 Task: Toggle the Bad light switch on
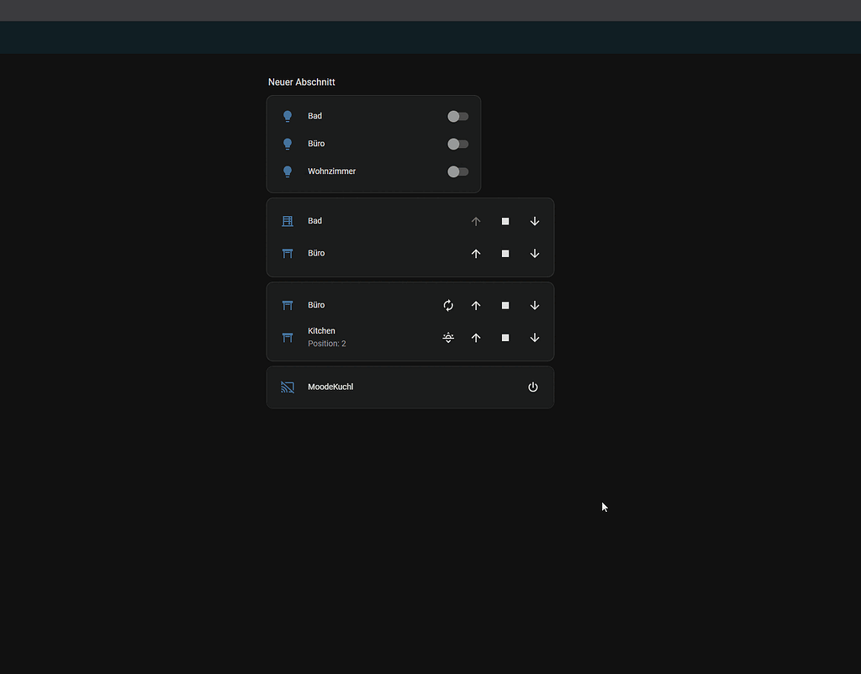[x=457, y=116]
